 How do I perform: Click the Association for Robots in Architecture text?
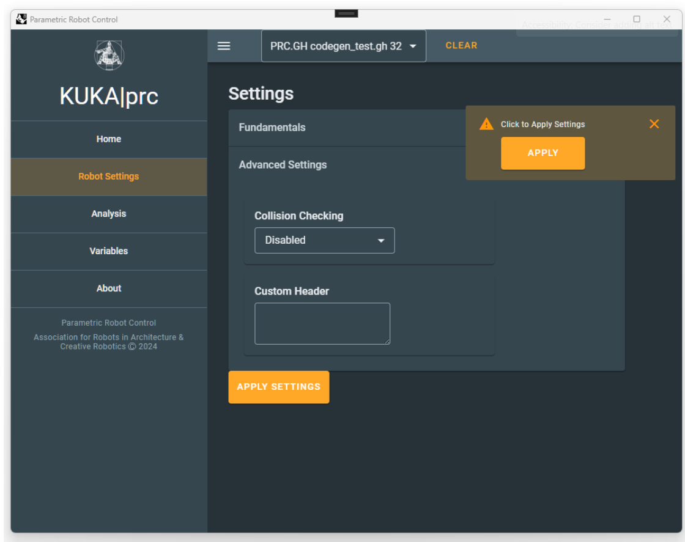click(x=109, y=342)
